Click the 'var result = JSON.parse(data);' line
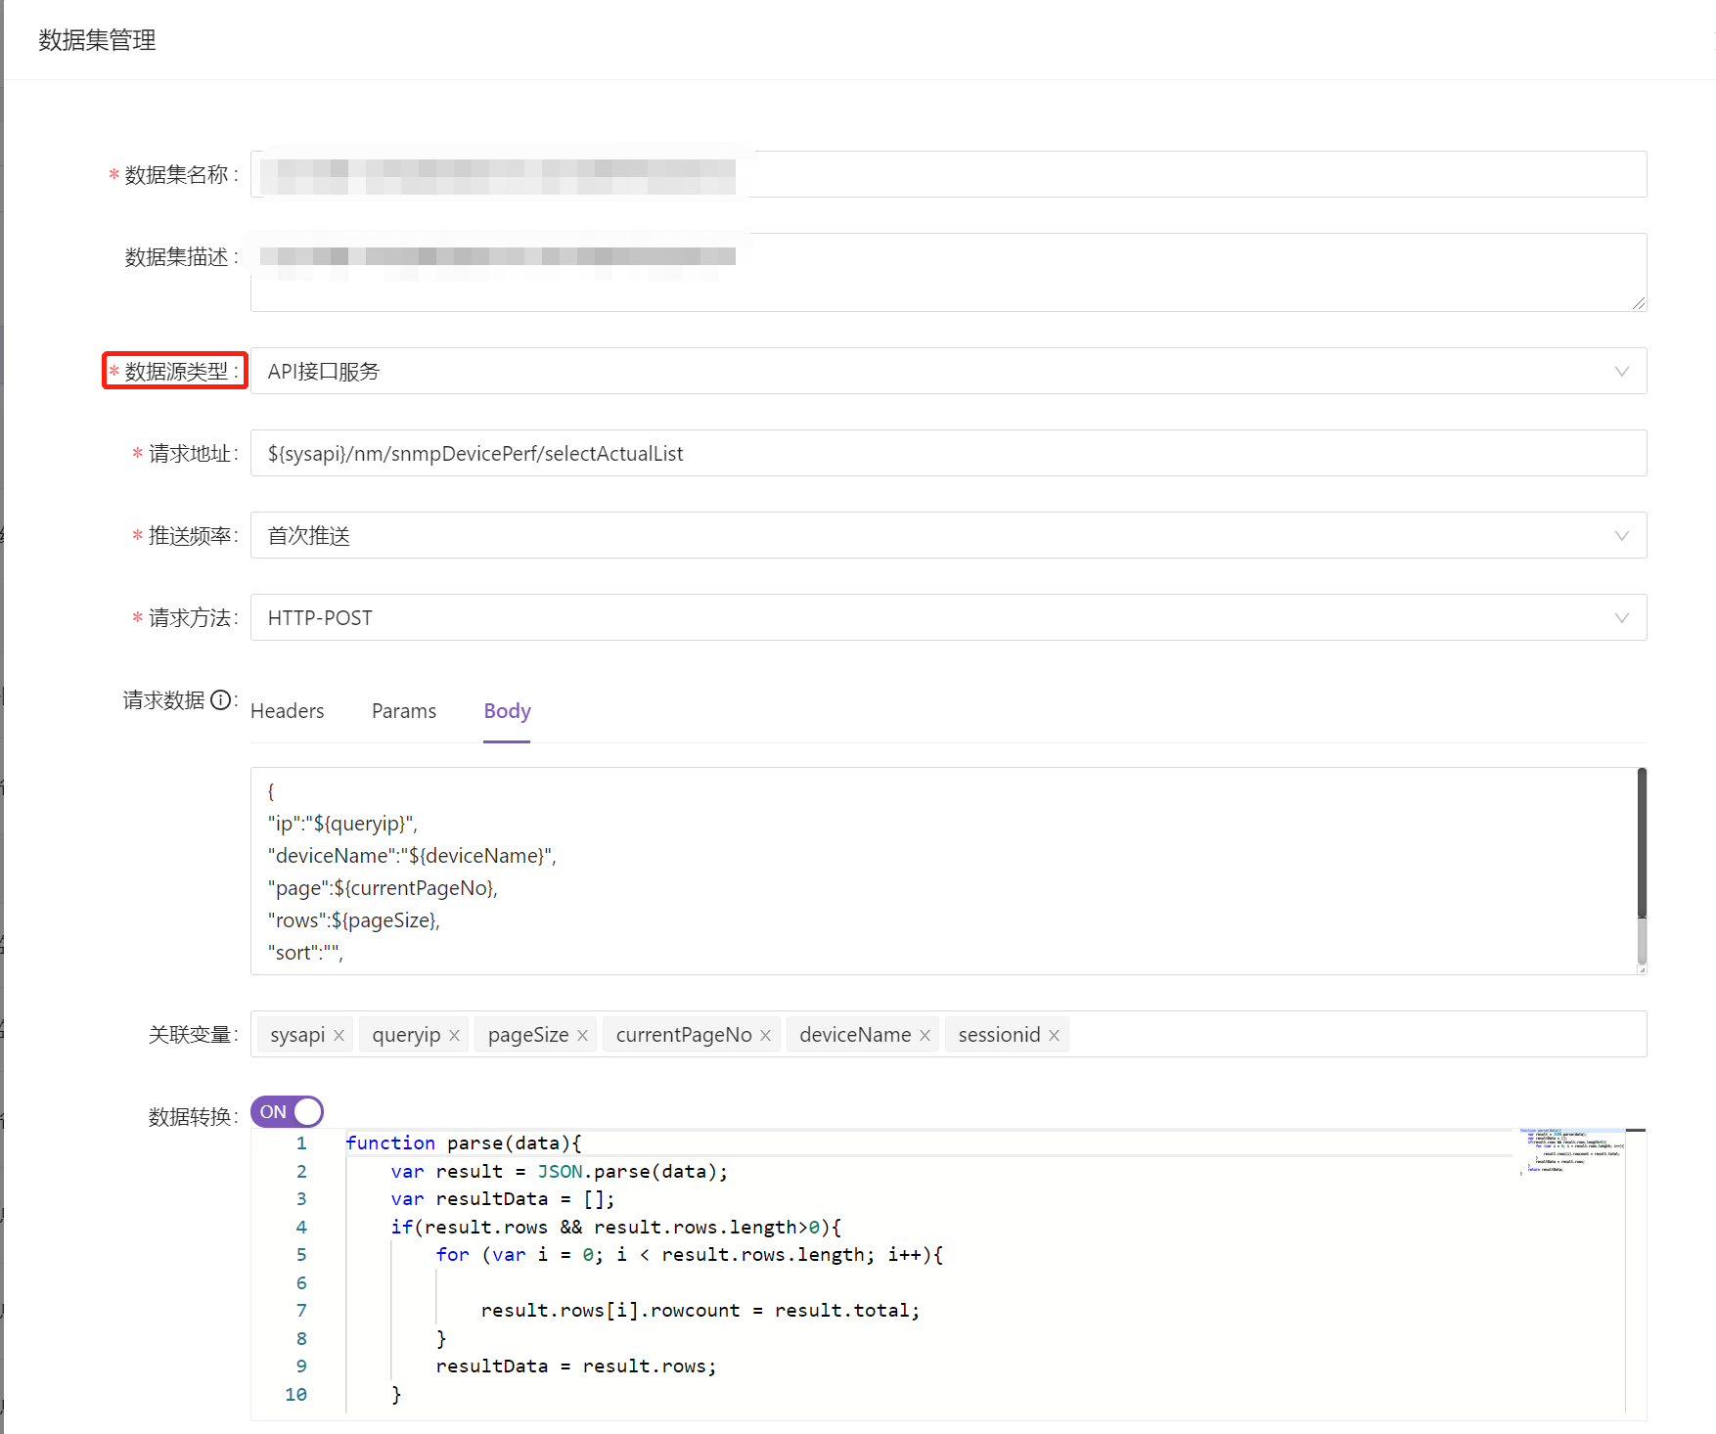Viewport: 1716px width, 1434px height. tap(560, 1171)
